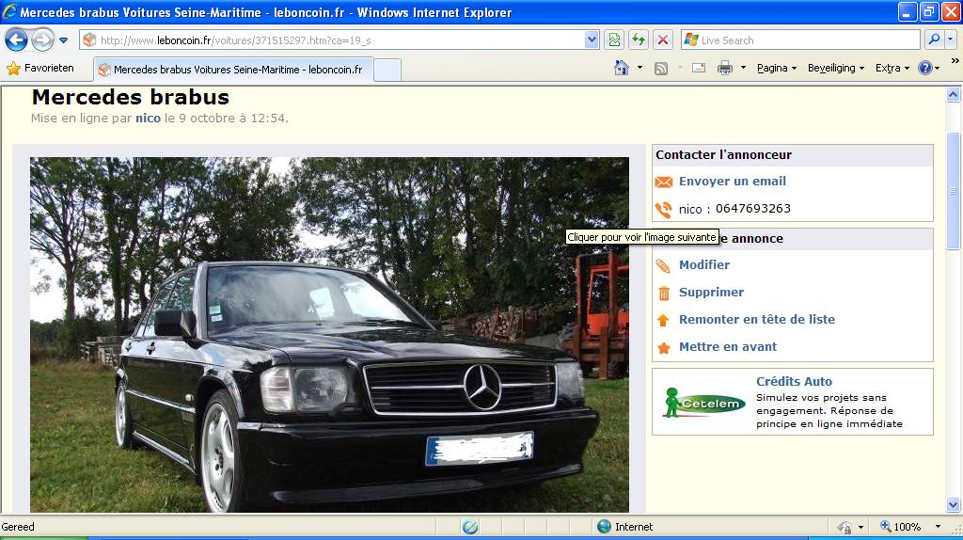The width and height of the screenshot is (963, 540).
Task: Click Remonter en tête de liste
Action: [757, 320]
